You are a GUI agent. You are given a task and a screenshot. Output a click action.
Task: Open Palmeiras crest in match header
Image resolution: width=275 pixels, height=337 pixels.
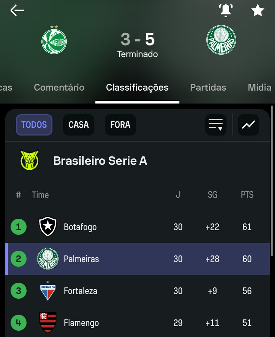[x=221, y=40]
